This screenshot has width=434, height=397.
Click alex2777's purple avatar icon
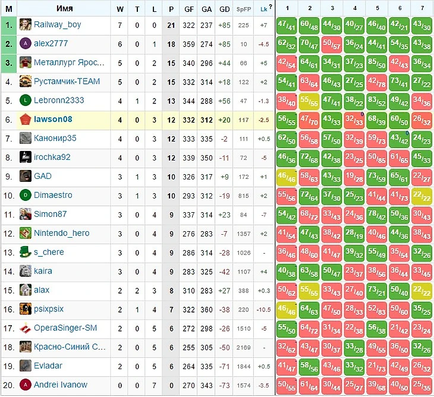pyautogui.click(x=25, y=43)
